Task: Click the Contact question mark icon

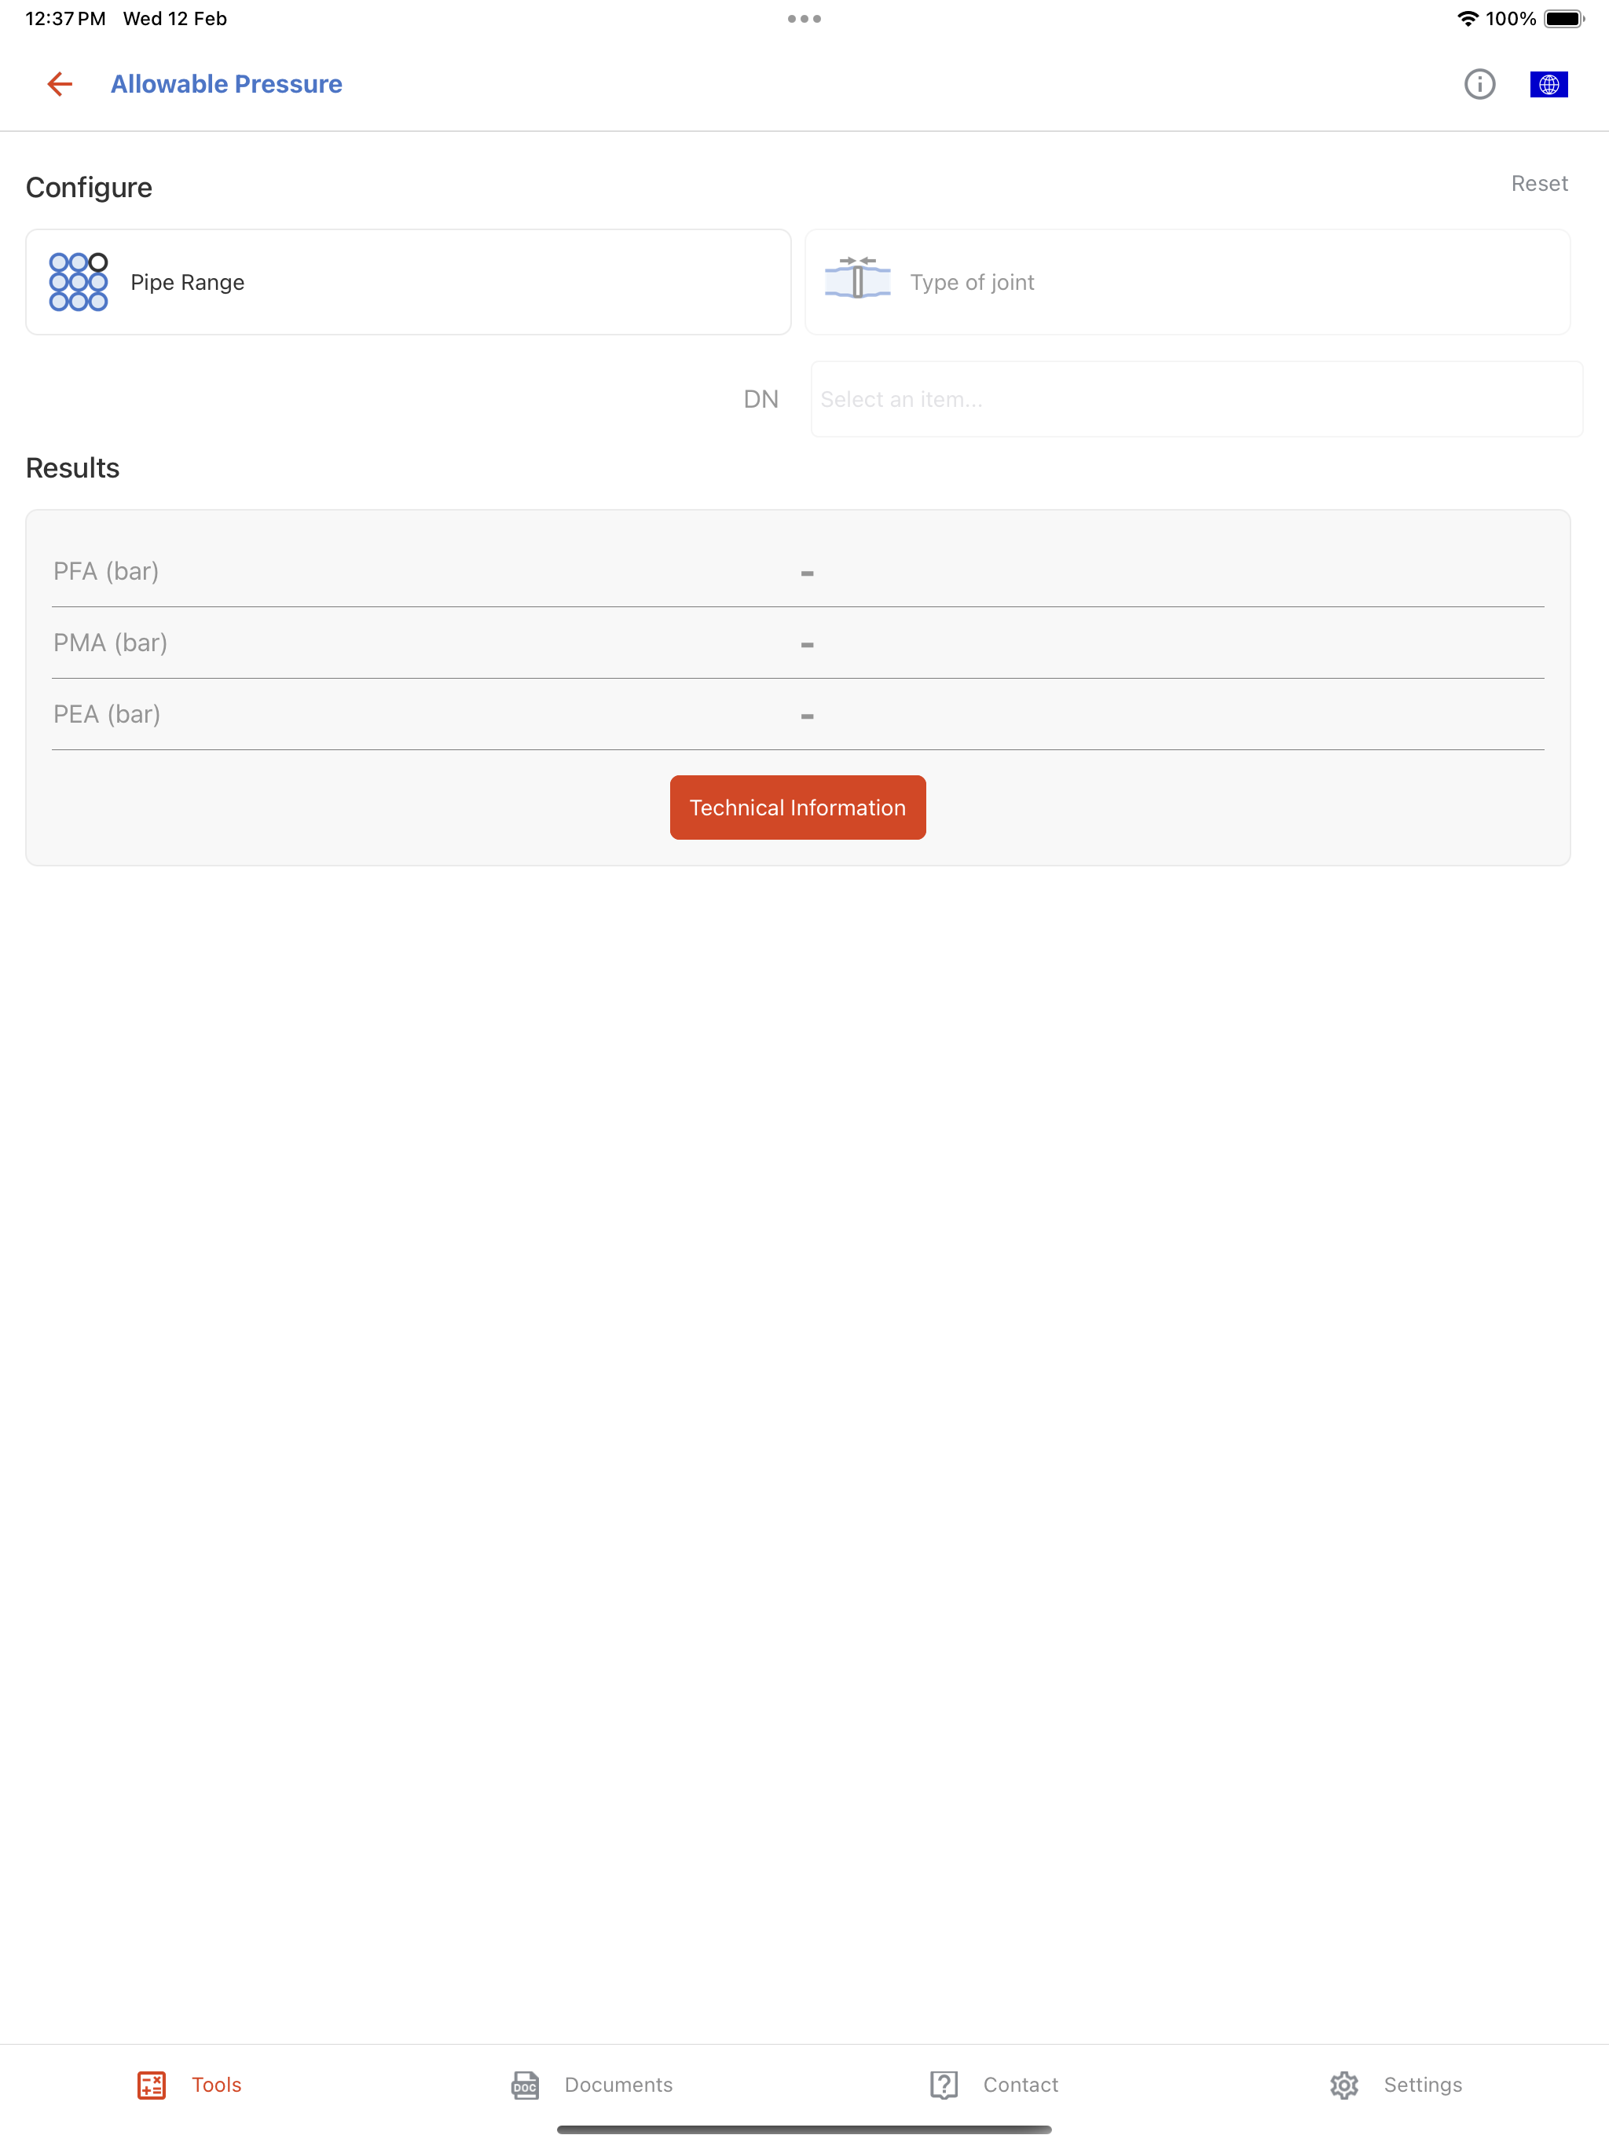Action: (944, 2084)
